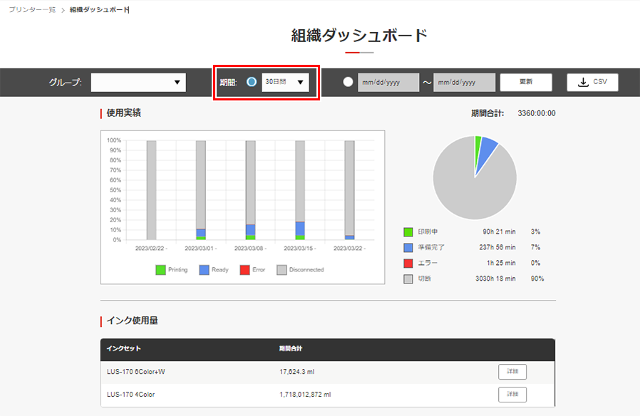Image resolution: width=640 pixels, height=416 pixels.
Task: Click the CSV download icon
Action: click(583, 82)
